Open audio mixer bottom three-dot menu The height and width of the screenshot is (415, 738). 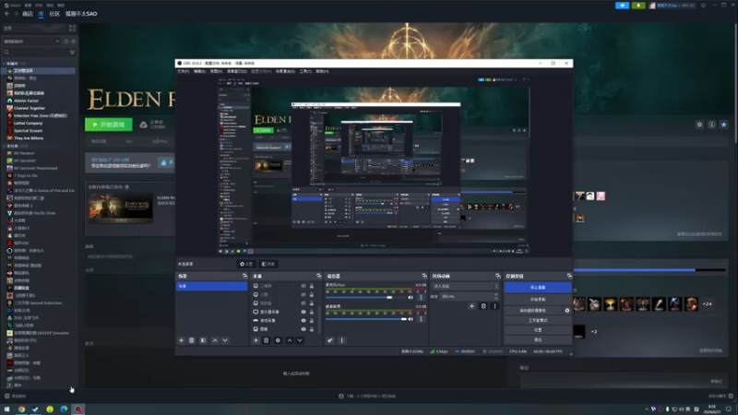coord(341,340)
